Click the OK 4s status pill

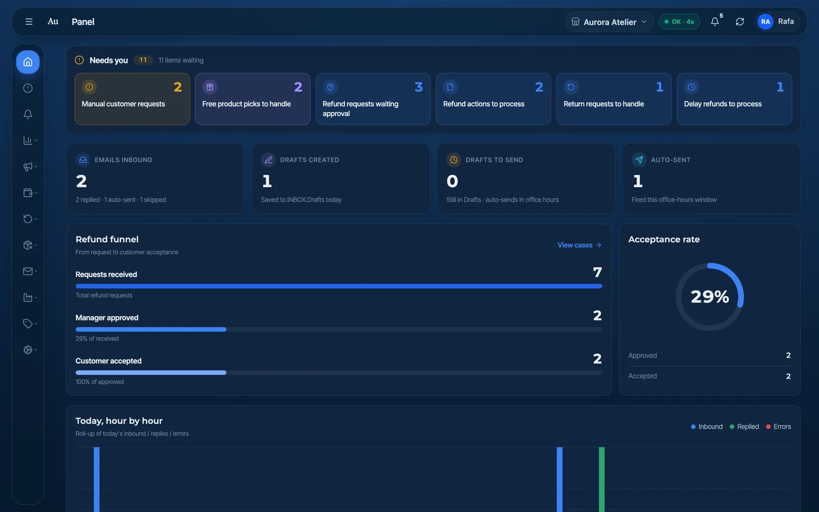point(679,22)
